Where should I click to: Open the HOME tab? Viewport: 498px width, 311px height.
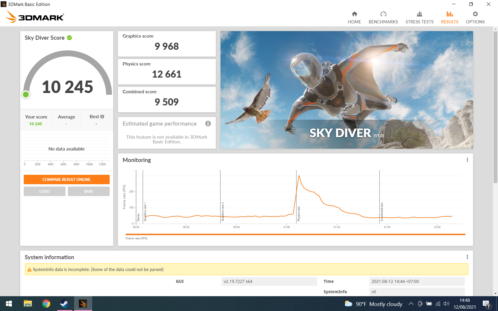(354, 18)
